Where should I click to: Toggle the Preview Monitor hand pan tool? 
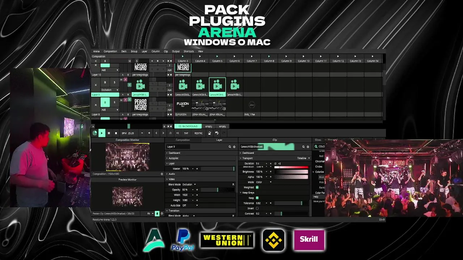[x=157, y=213]
